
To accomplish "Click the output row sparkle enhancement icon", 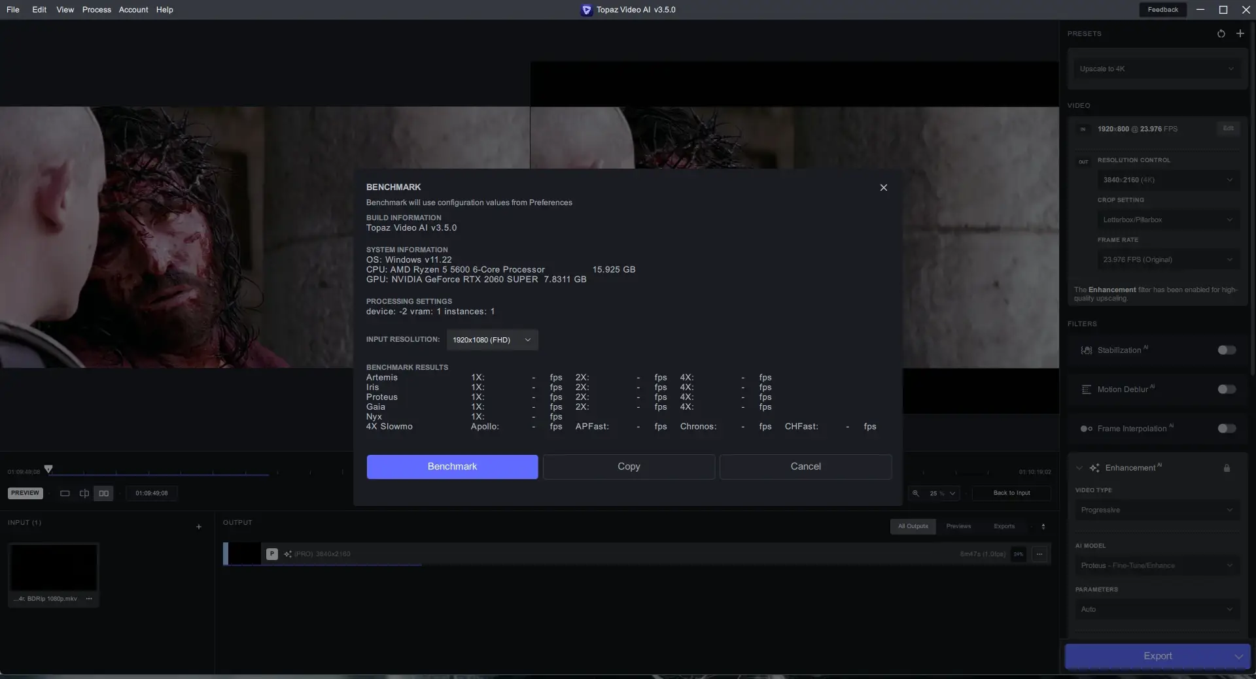I will coord(288,554).
